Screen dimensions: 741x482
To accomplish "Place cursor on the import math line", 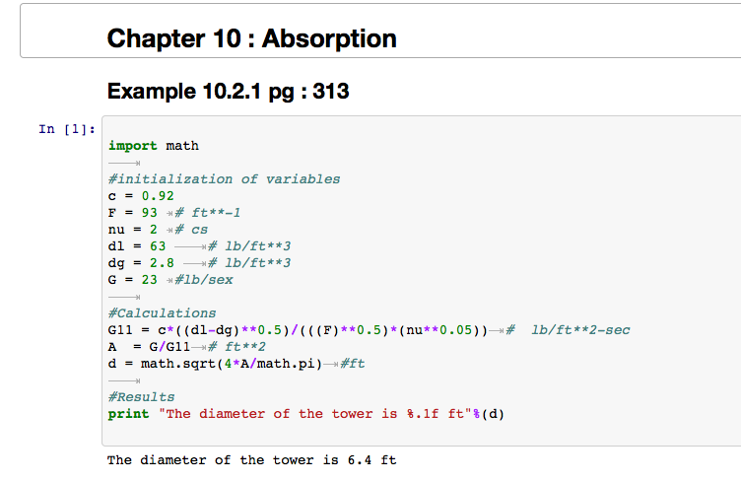I will click(x=154, y=146).
